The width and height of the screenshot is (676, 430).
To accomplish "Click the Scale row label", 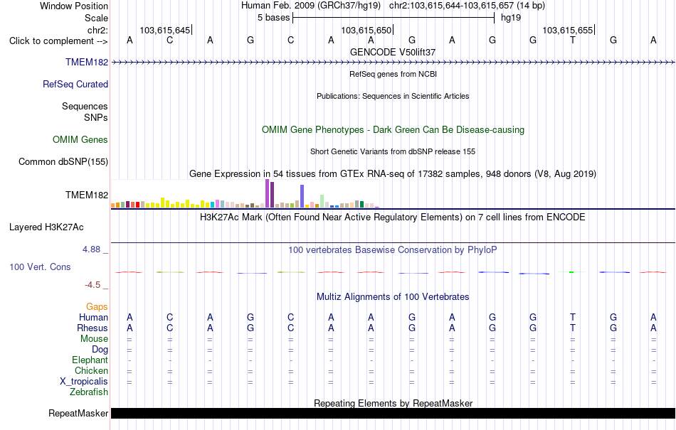I will click(x=96, y=18).
